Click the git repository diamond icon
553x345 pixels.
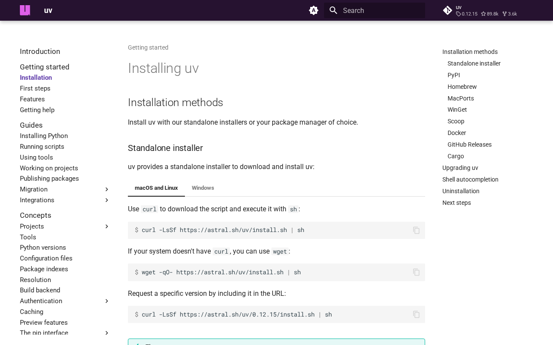coord(448,10)
